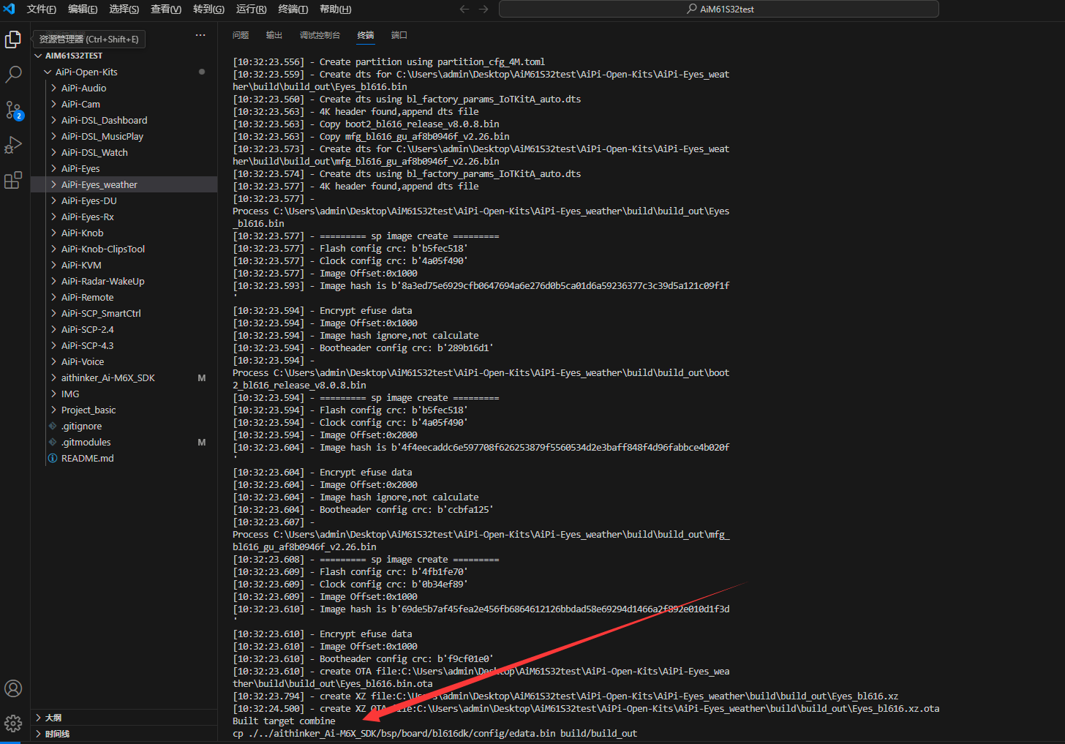The width and height of the screenshot is (1065, 744).
Task: Open the .gitmodules file
Action: 124,442
